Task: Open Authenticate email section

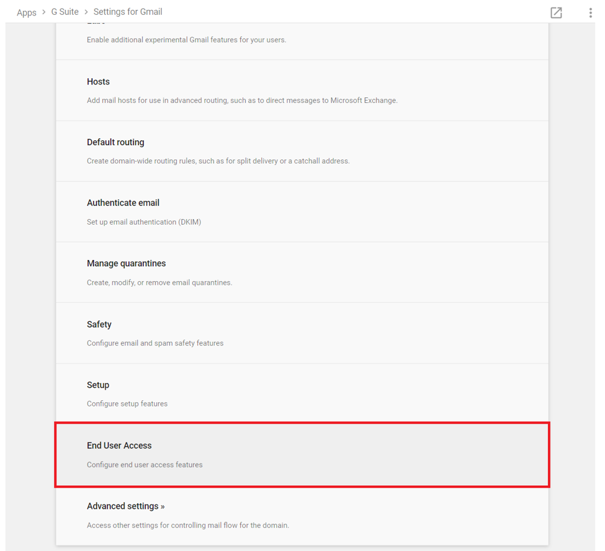Action: [302, 212]
